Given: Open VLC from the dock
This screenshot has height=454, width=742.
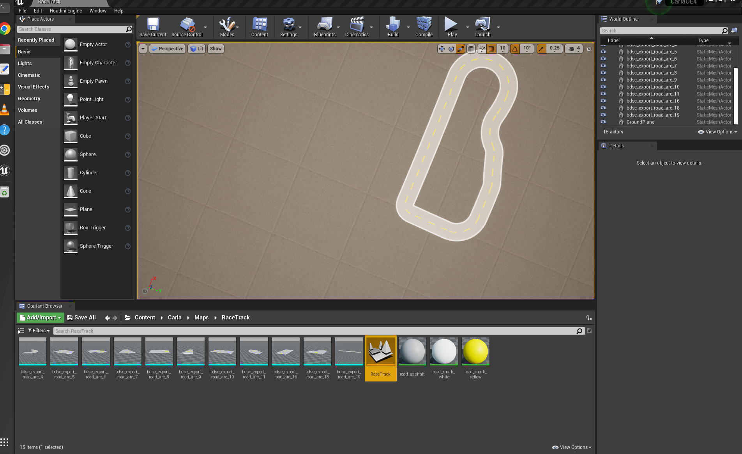Looking at the screenshot, I should [x=5, y=110].
